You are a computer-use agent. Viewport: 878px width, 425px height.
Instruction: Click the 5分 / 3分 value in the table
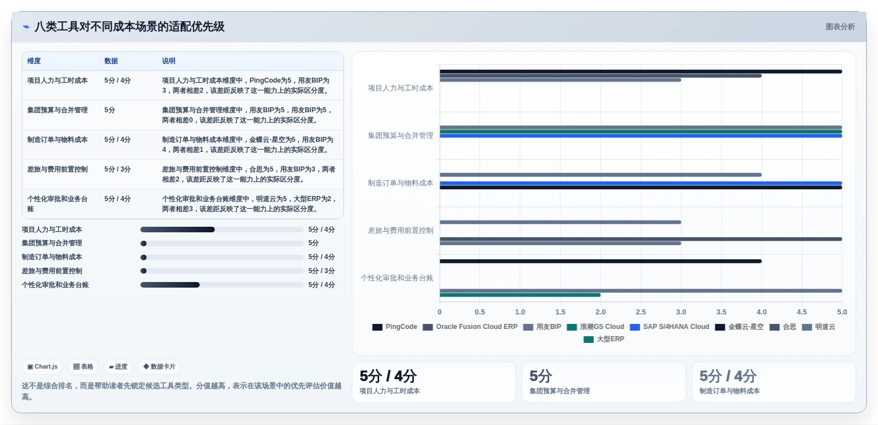point(117,169)
